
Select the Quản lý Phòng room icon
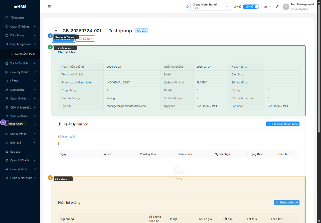pyautogui.click(x=6, y=26)
